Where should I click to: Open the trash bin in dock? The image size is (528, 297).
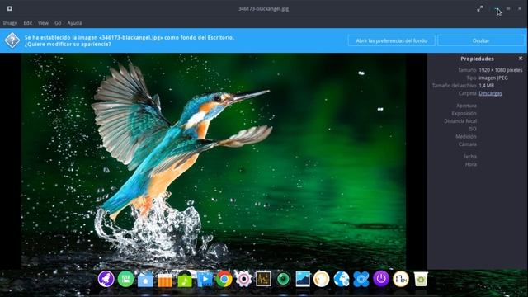[x=421, y=279]
